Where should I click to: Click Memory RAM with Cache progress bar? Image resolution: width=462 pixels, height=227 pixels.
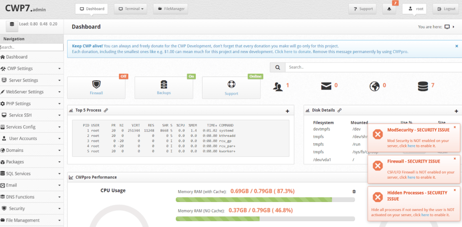point(265,200)
